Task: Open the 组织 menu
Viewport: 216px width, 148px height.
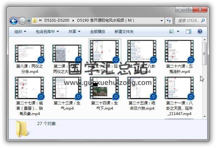Action: click(x=20, y=32)
